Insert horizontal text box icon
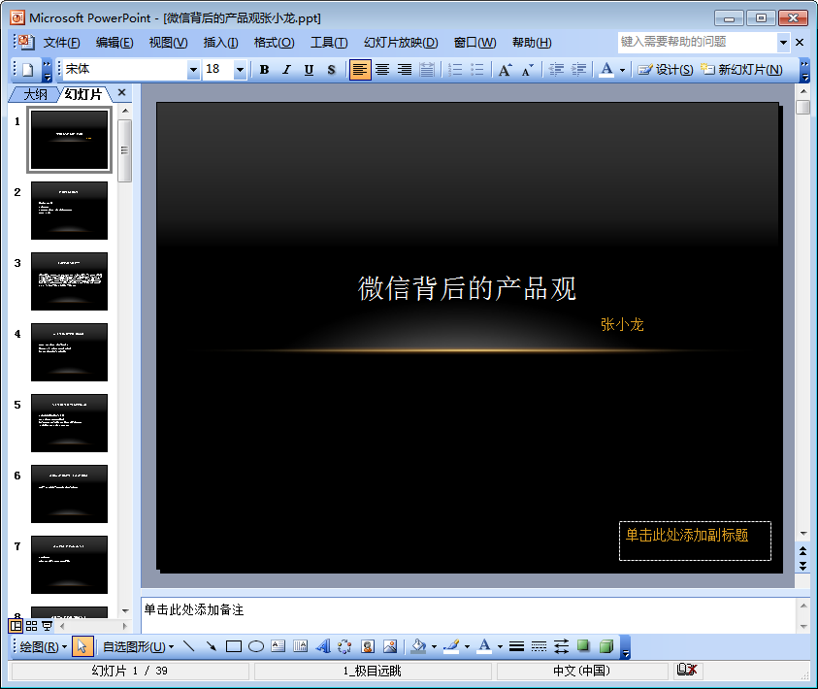 coord(278,646)
